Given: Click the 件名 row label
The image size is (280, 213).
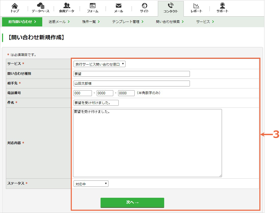Looking at the screenshot, I should pos(10,102).
